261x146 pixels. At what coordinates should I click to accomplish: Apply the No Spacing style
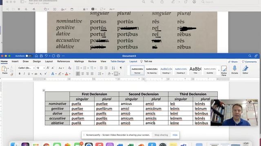[152, 70]
